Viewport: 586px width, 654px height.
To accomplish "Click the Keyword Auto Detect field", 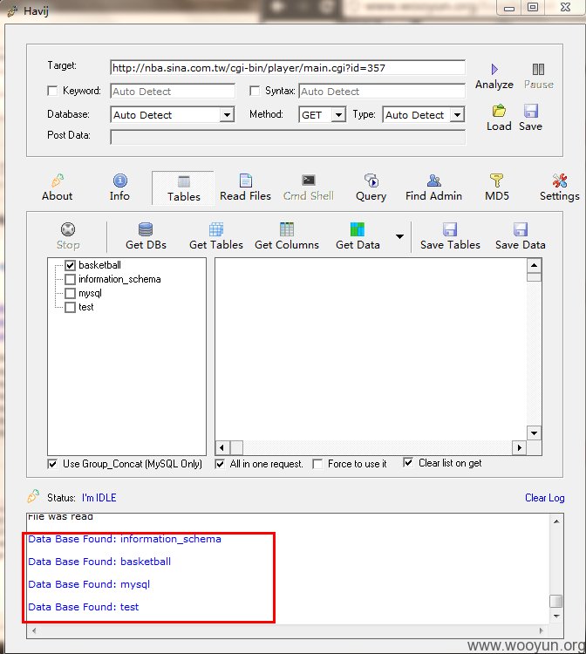I will pyautogui.click(x=173, y=92).
